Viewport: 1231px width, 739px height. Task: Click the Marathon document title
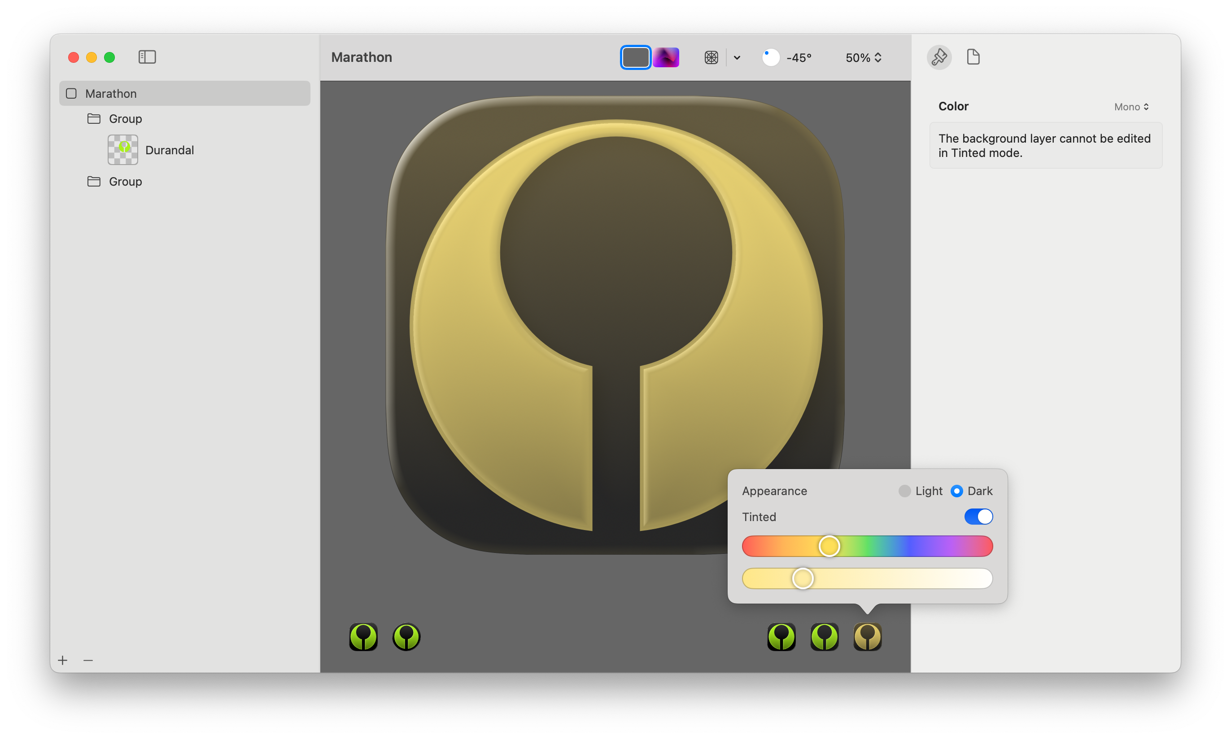tap(361, 57)
